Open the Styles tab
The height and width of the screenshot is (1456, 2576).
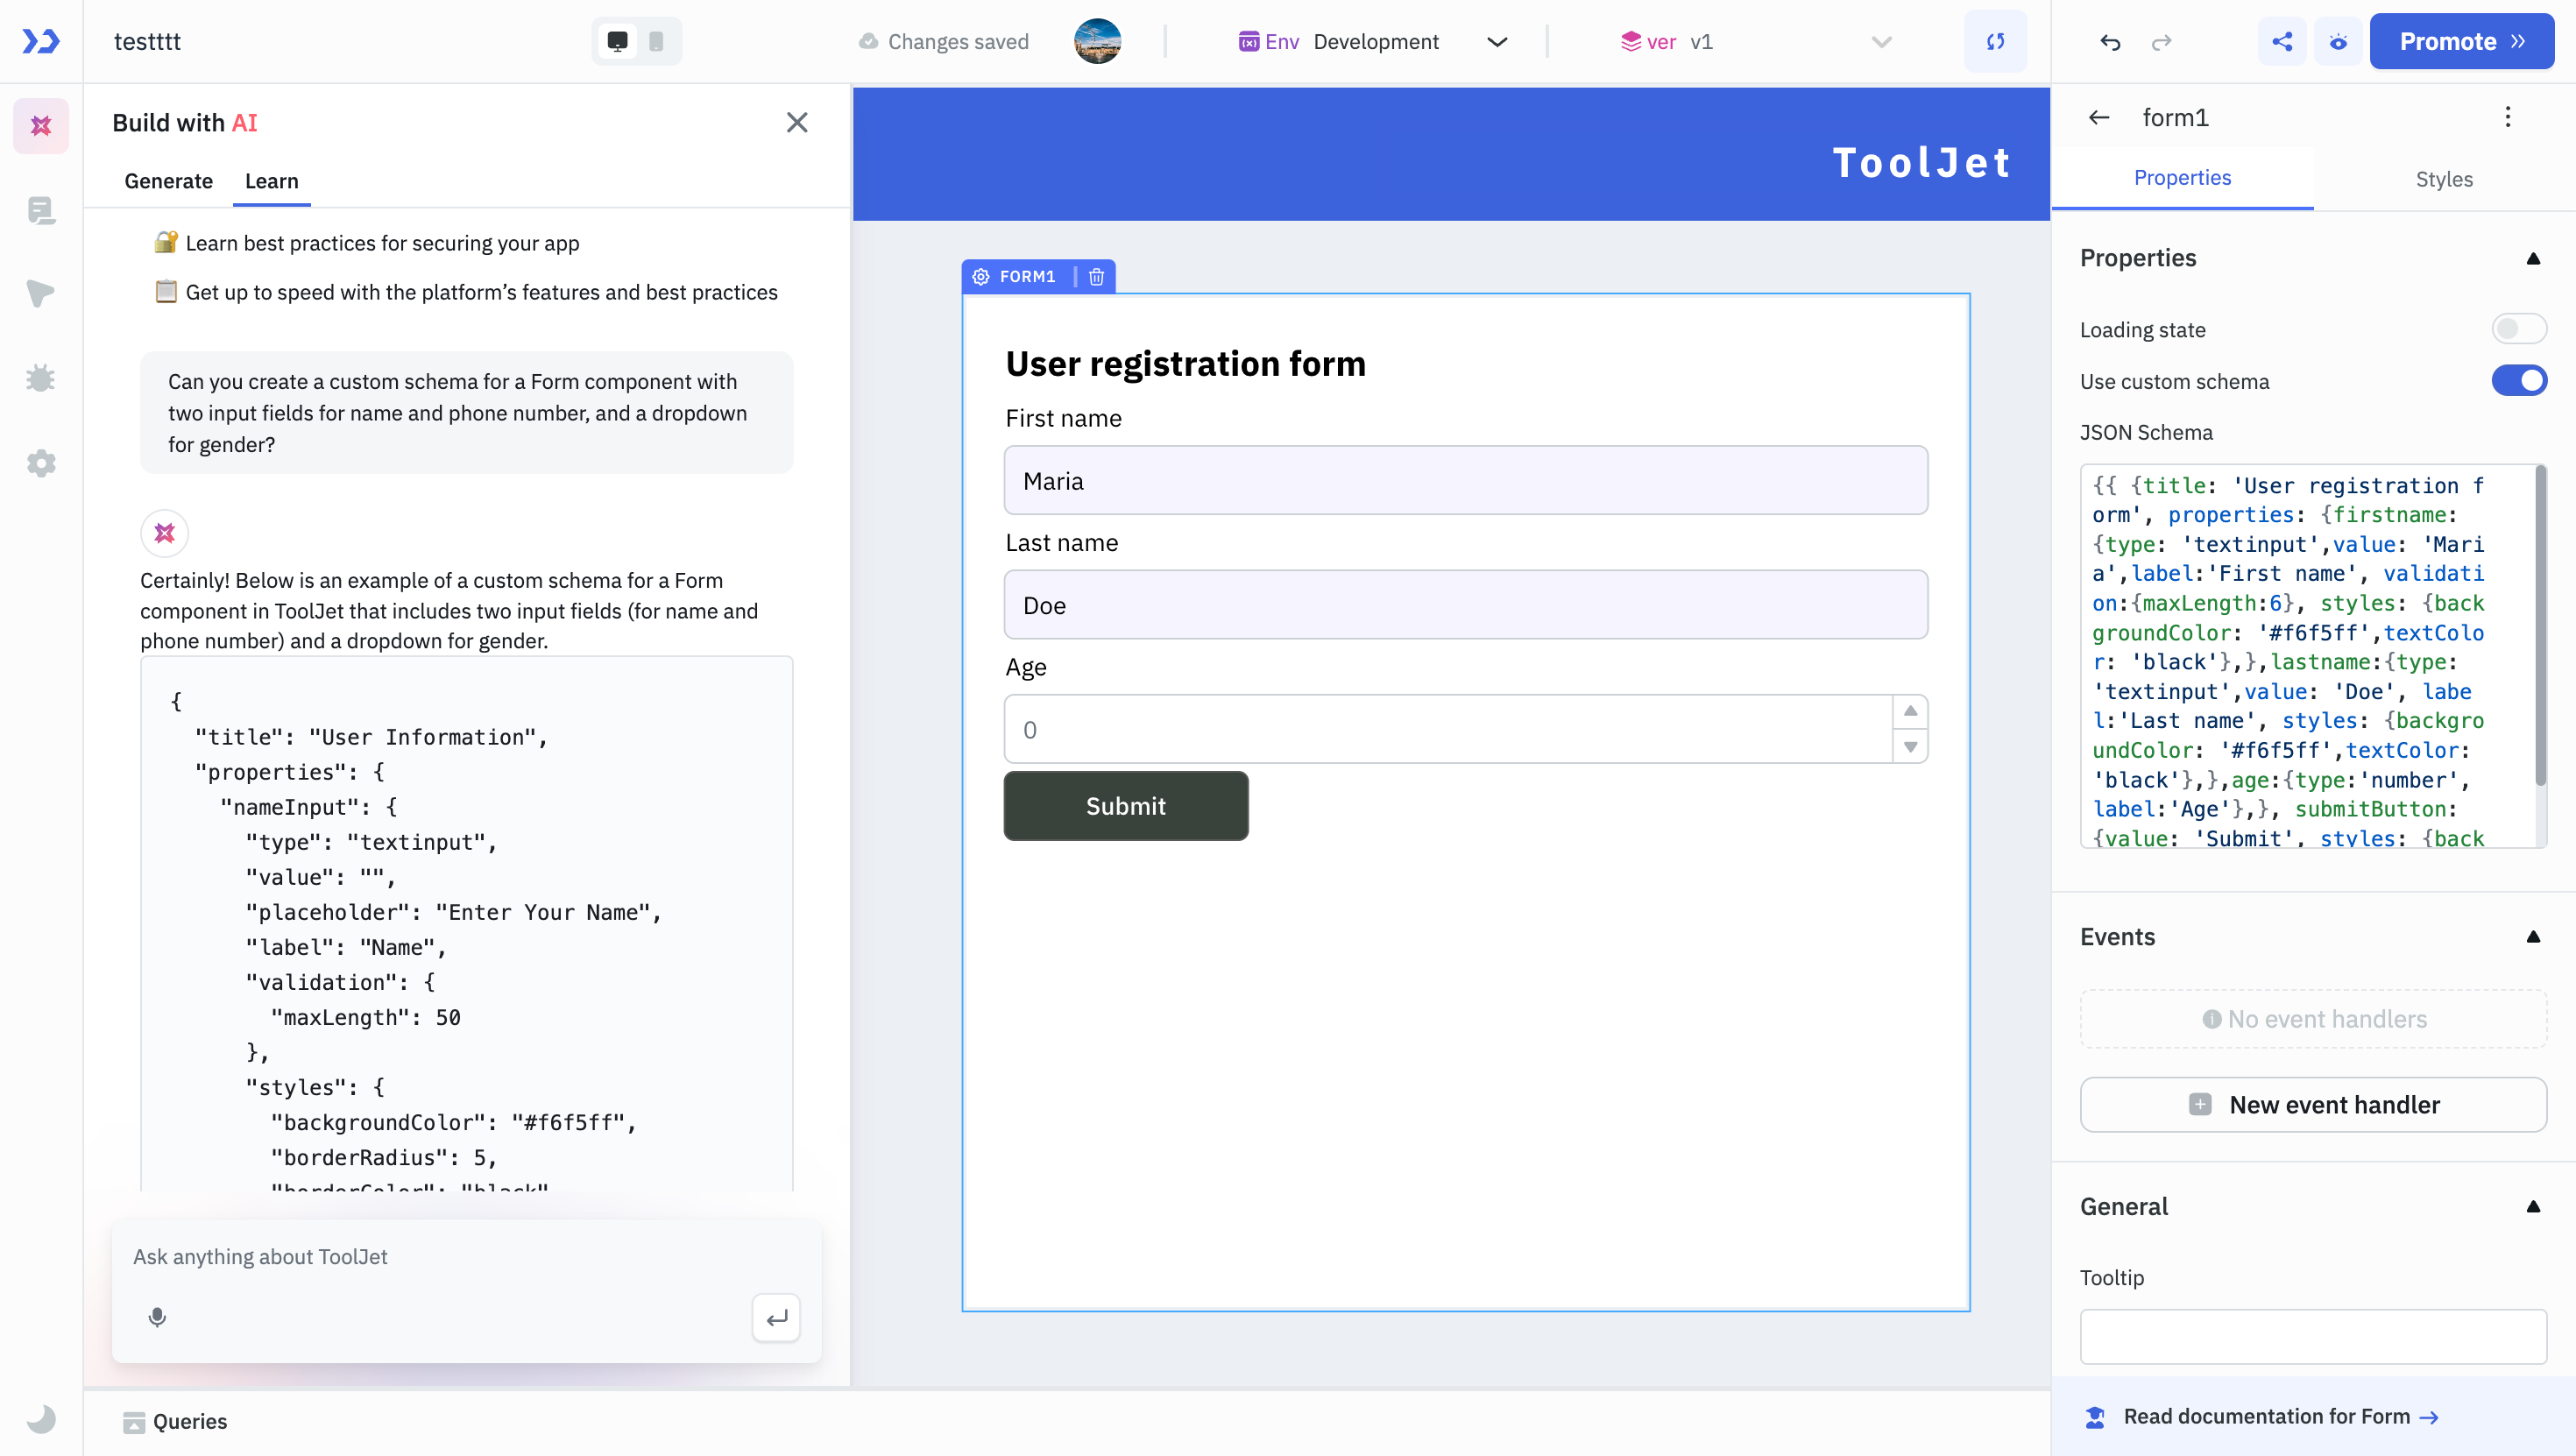click(x=2443, y=179)
